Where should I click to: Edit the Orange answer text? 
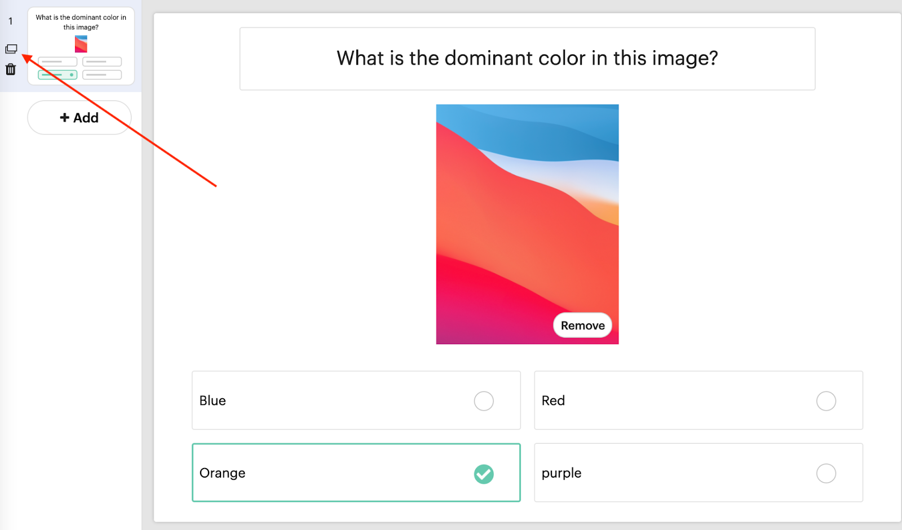pos(222,473)
